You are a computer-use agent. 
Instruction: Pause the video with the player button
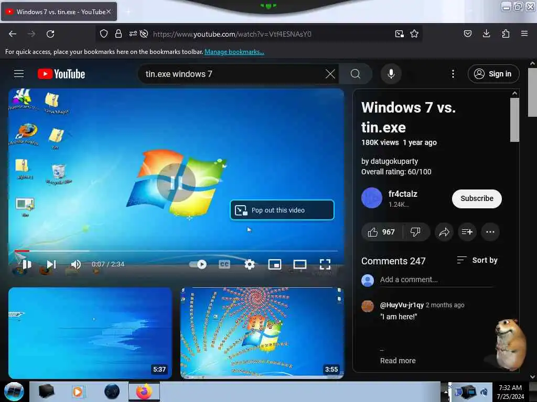(27, 264)
